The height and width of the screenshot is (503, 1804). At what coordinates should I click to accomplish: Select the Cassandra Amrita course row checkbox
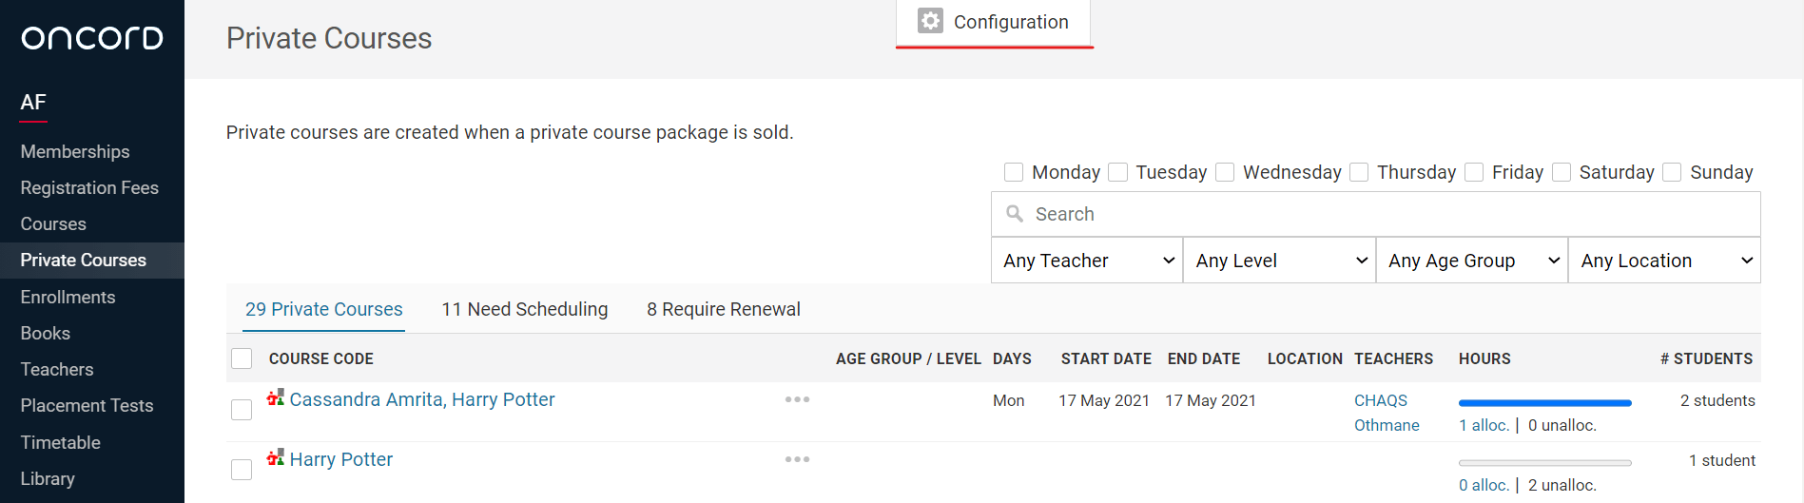(x=242, y=410)
